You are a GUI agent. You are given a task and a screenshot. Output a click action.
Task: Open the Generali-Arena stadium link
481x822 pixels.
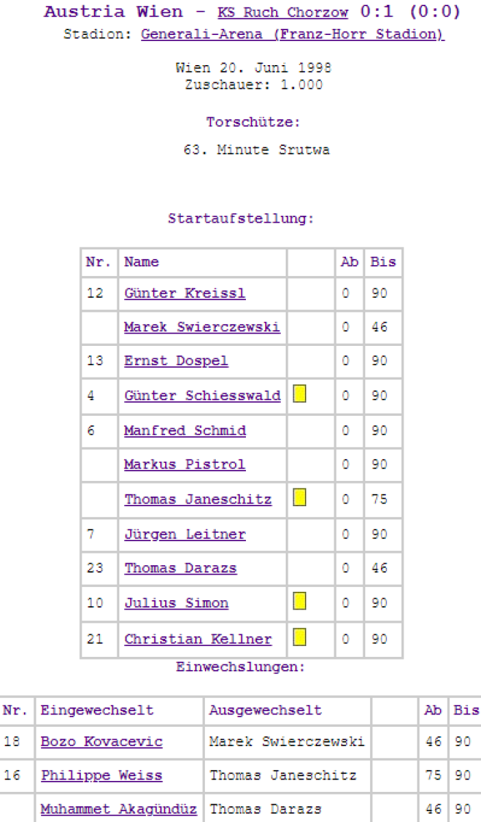[x=293, y=35]
